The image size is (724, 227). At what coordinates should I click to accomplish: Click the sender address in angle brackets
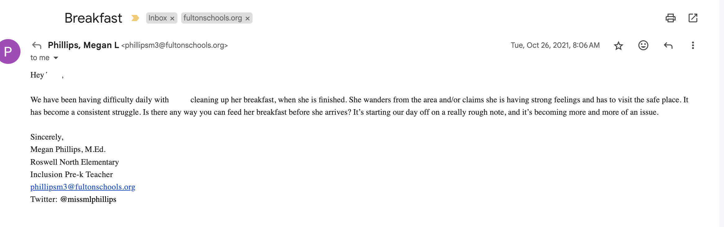point(174,45)
